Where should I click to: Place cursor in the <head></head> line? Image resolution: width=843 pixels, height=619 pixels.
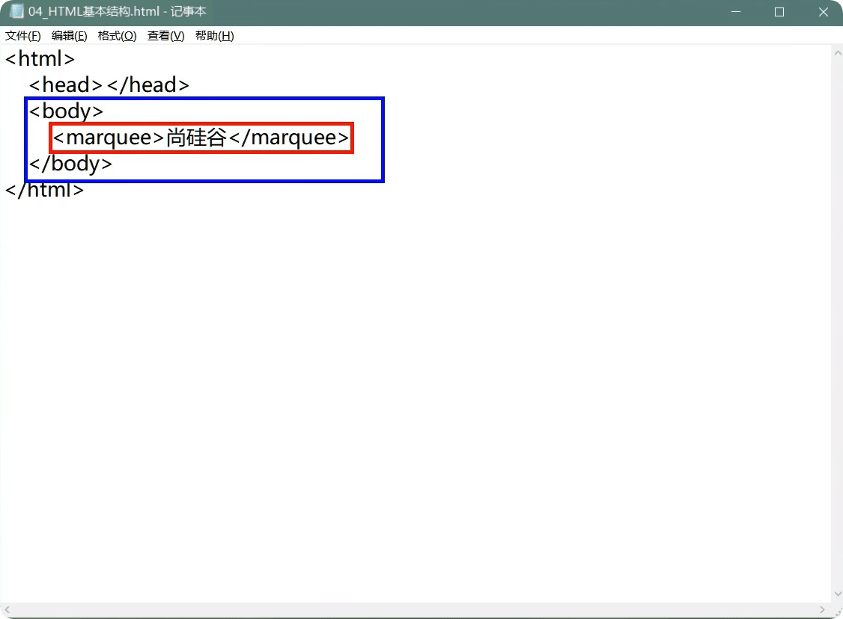tap(109, 85)
